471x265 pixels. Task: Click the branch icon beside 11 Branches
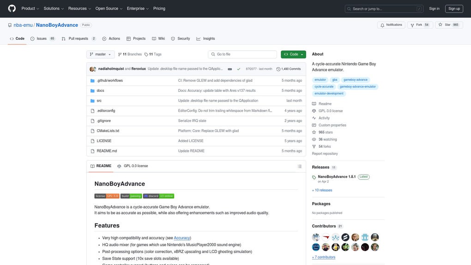pos(120,54)
